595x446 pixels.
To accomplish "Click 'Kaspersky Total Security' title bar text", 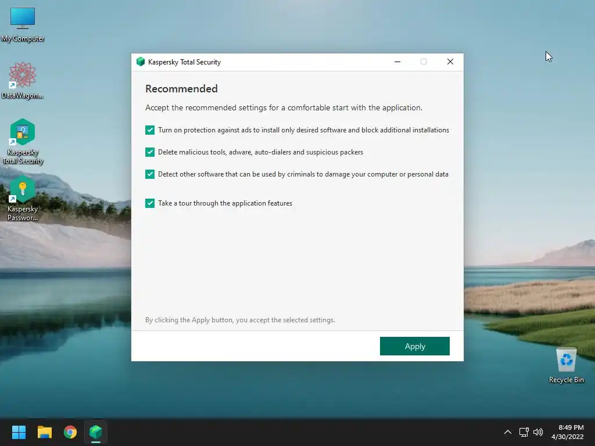I will 184,62.
